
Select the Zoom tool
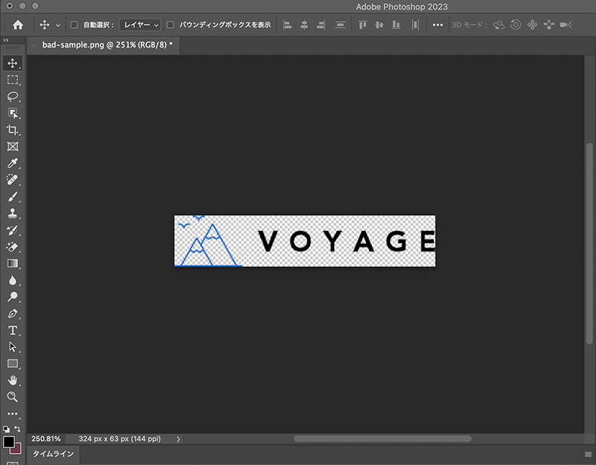(13, 397)
